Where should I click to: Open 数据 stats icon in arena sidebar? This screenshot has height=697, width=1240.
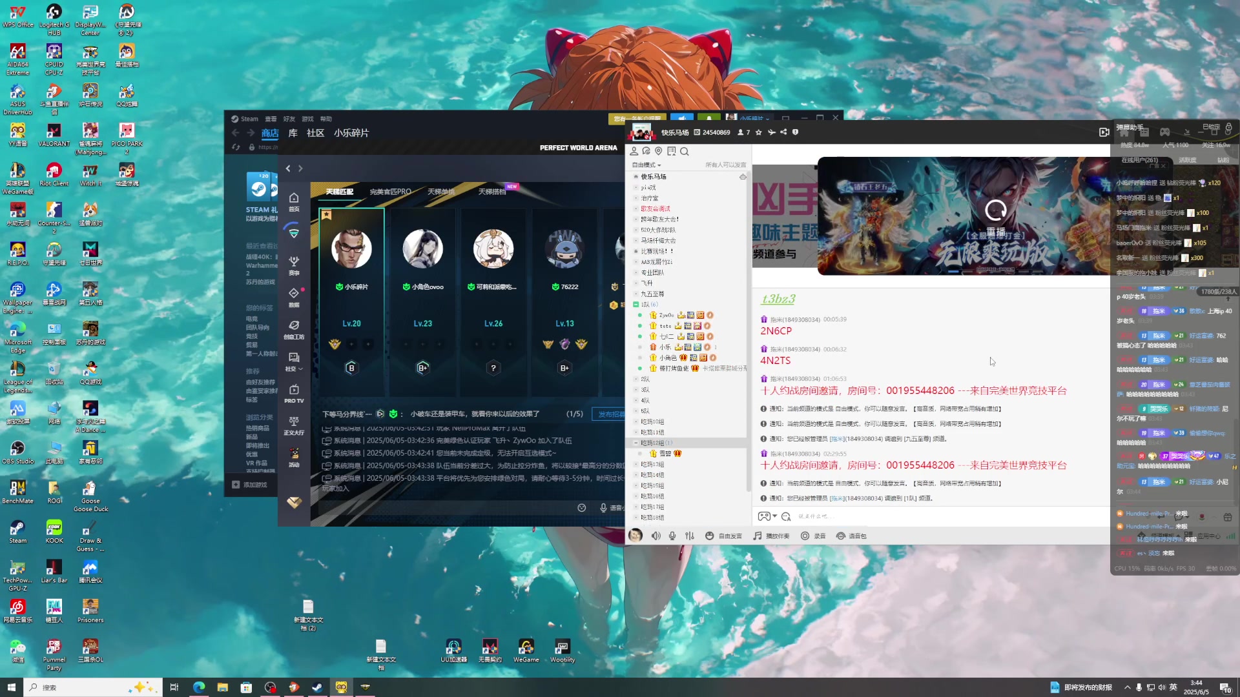coord(294,297)
